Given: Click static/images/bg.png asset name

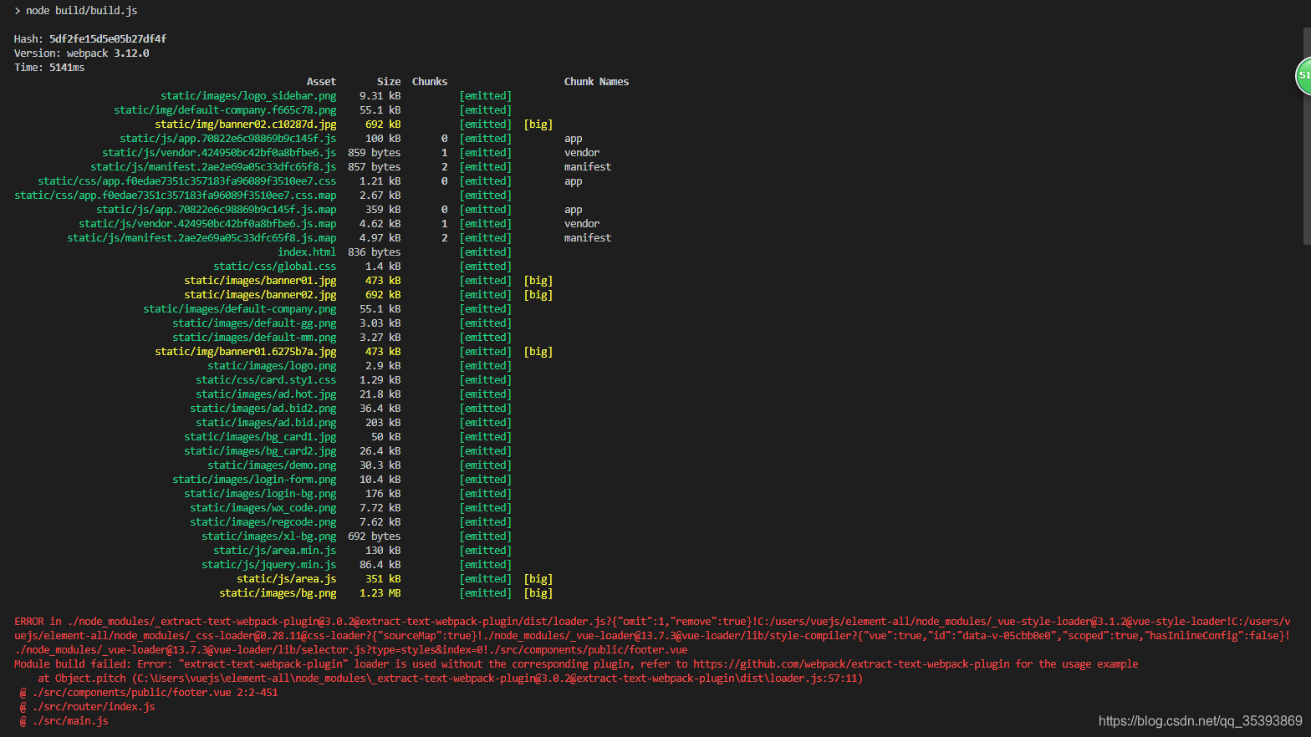Looking at the screenshot, I should 278,593.
